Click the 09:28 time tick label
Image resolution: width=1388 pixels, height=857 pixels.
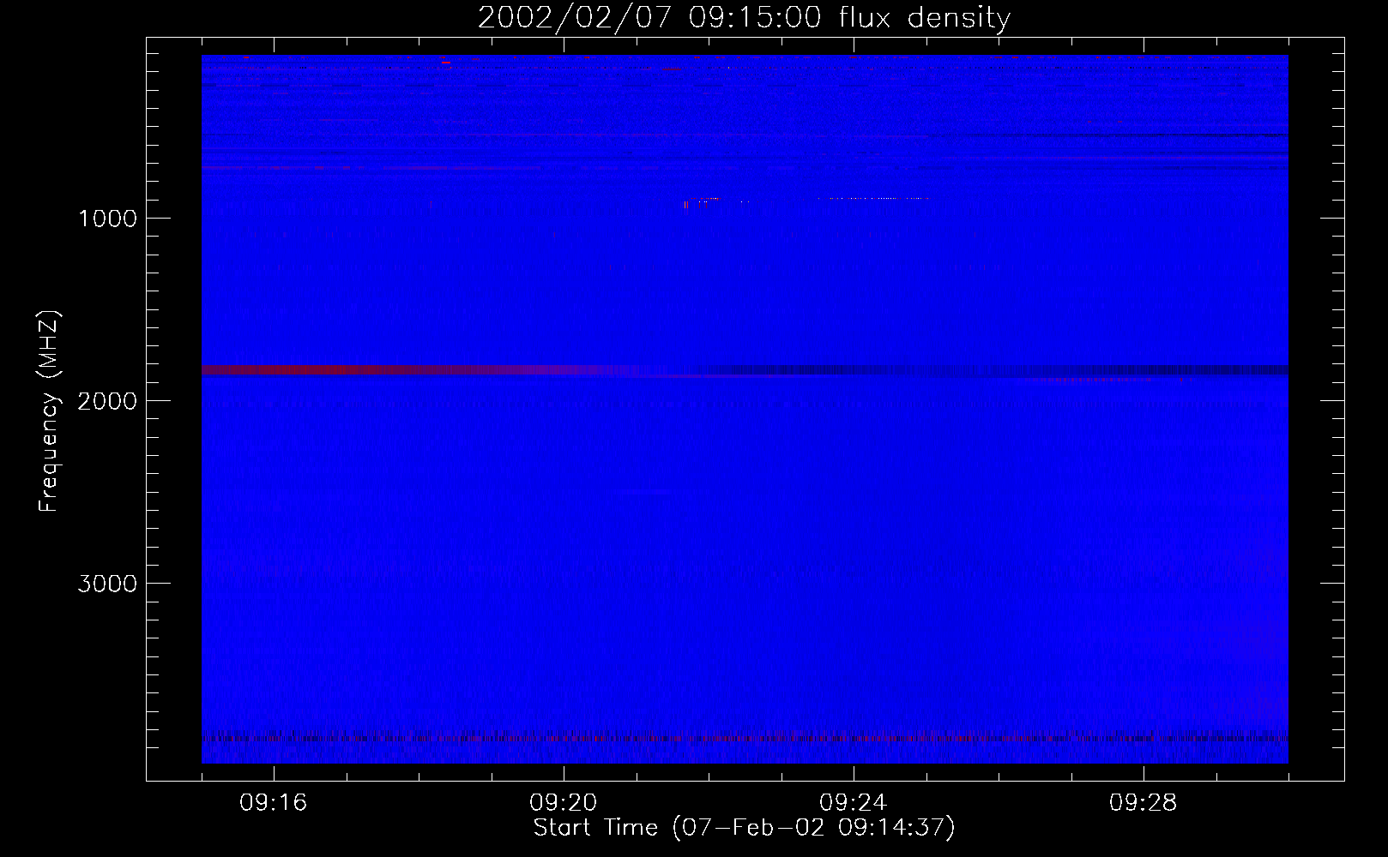click(x=1144, y=803)
